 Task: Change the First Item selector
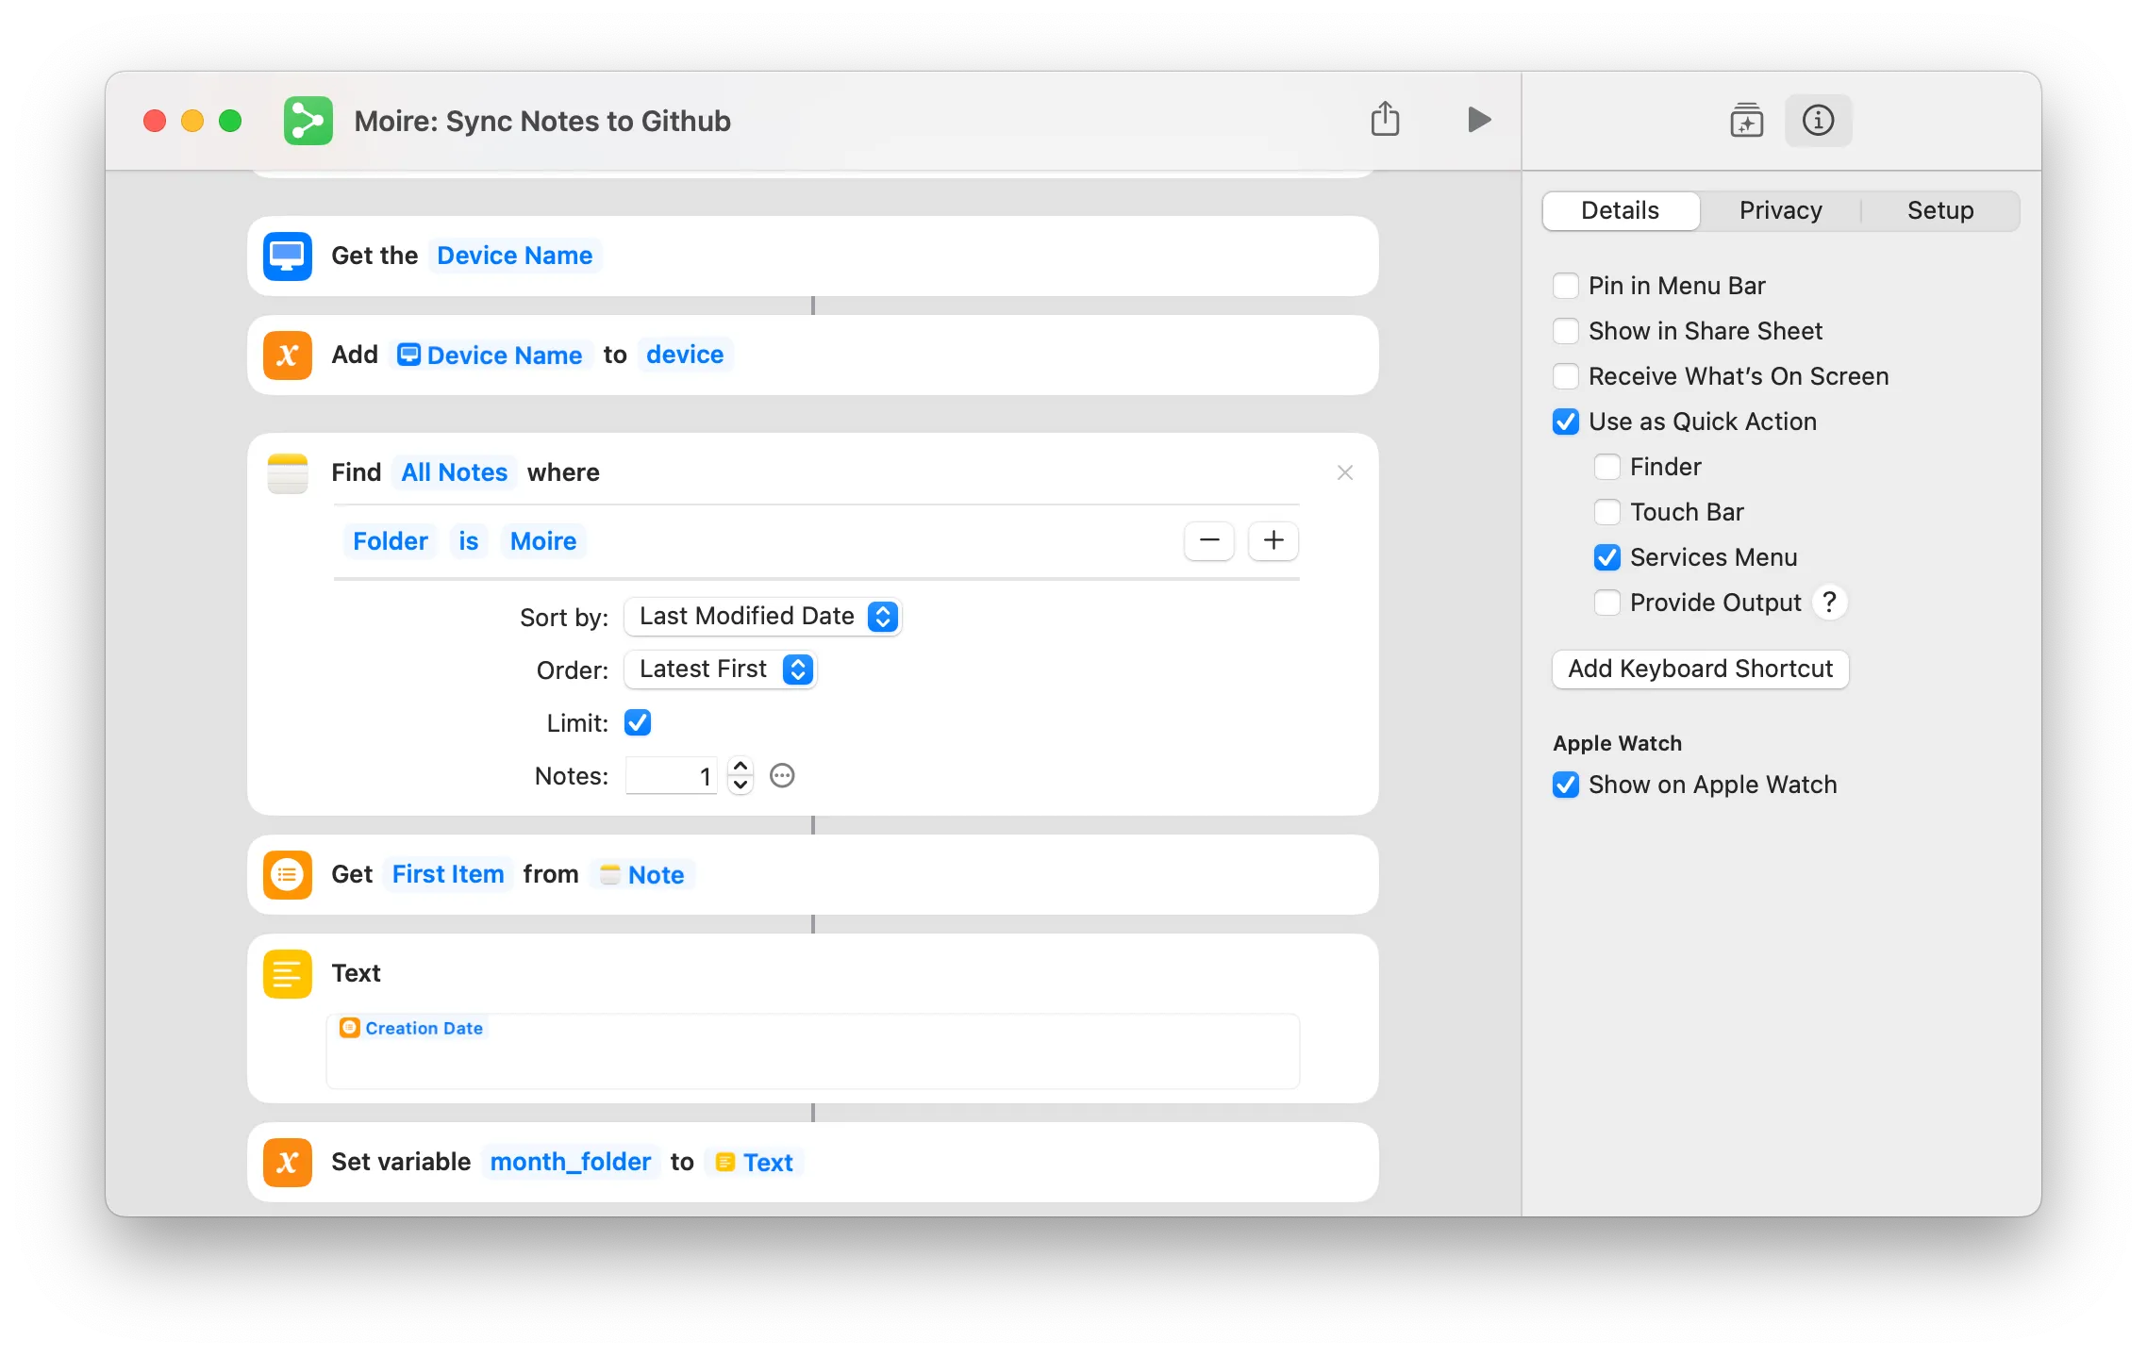pos(448,874)
